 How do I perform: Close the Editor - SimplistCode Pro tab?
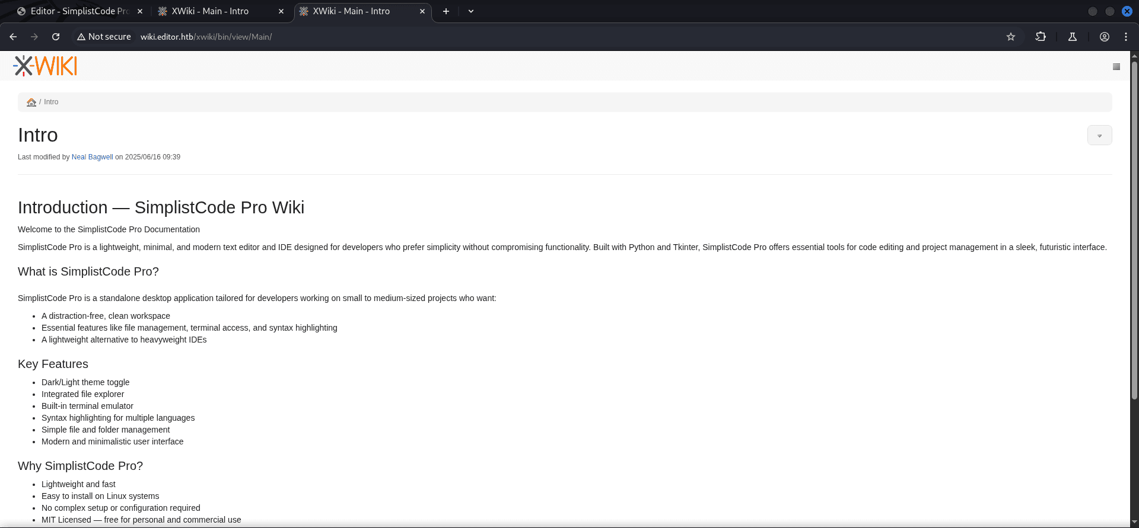(140, 11)
